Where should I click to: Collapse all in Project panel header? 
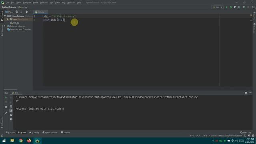click(x=21, y=12)
